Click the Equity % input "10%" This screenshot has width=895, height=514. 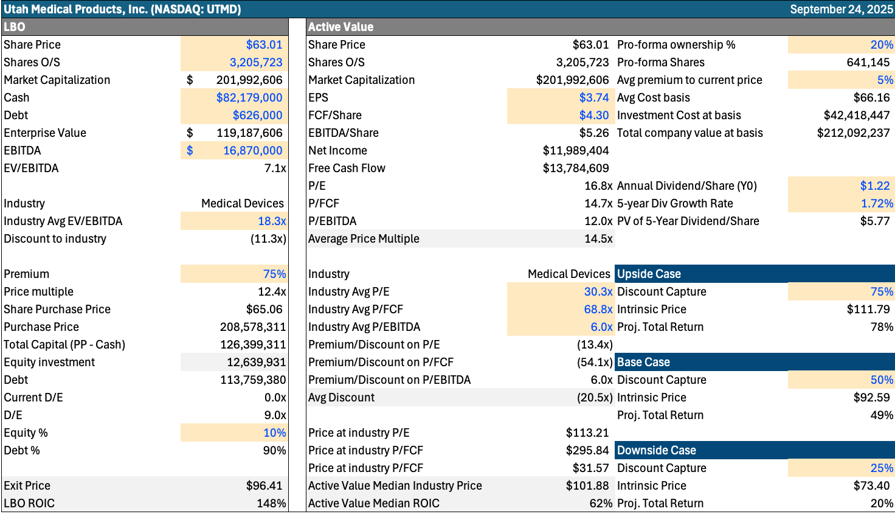click(x=274, y=432)
